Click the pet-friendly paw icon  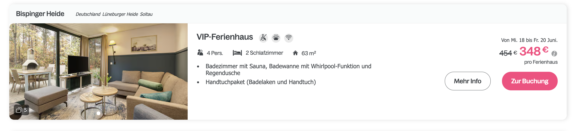click(276, 38)
